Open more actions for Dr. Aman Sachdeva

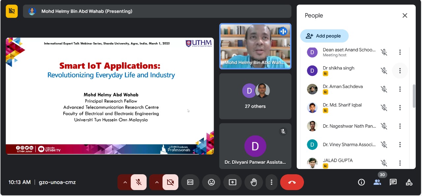tap(400, 89)
